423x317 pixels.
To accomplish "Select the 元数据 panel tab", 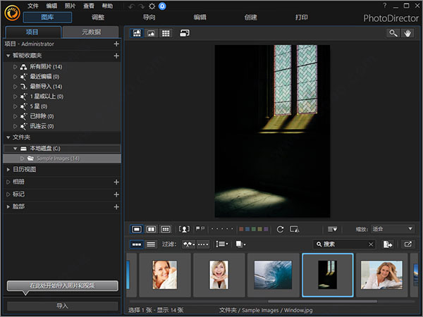I will coord(91,32).
